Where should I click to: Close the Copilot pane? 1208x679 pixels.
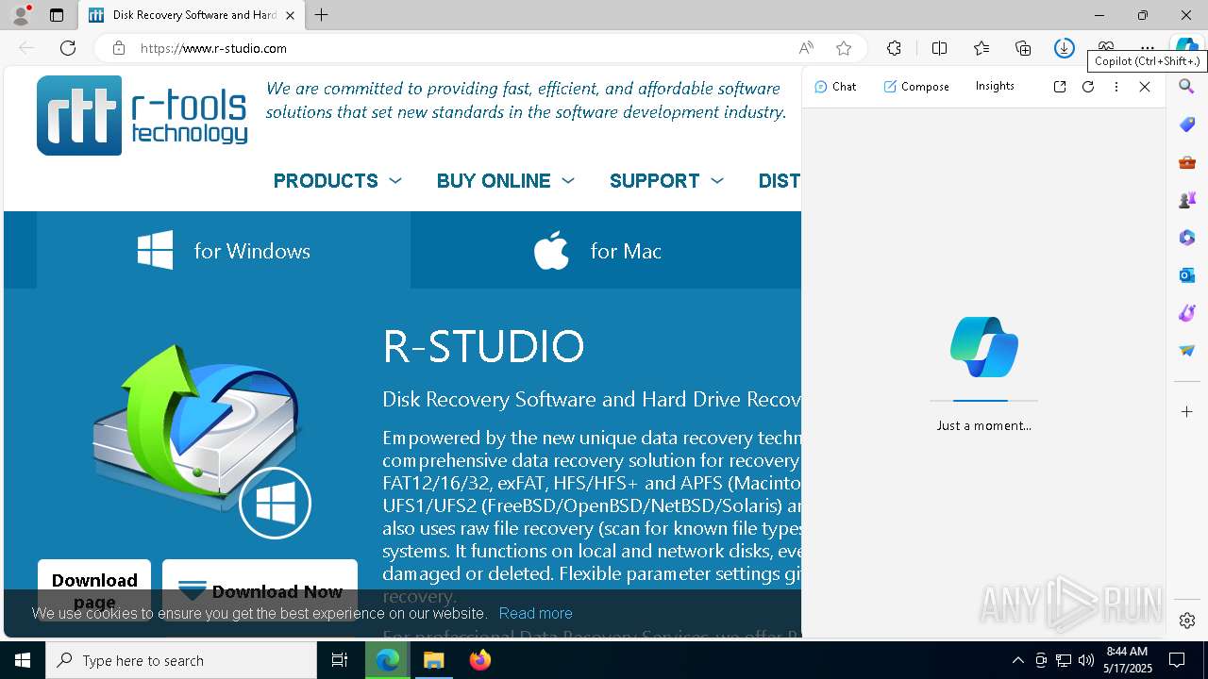click(1145, 87)
